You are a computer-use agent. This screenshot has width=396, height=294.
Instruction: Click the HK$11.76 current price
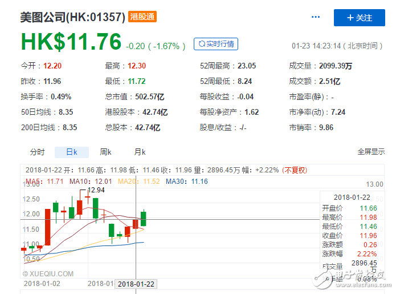coord(71,42)
